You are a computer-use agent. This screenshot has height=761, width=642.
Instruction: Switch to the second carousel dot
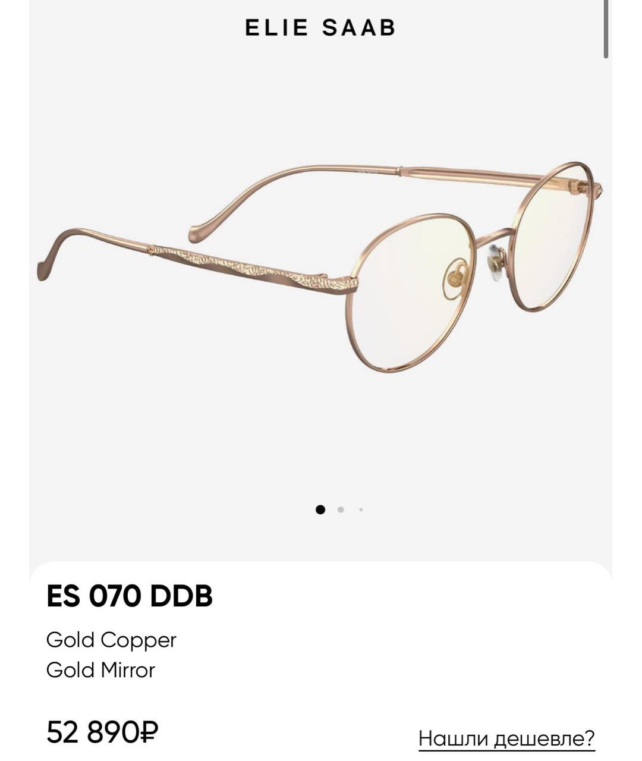click(341, 510)
